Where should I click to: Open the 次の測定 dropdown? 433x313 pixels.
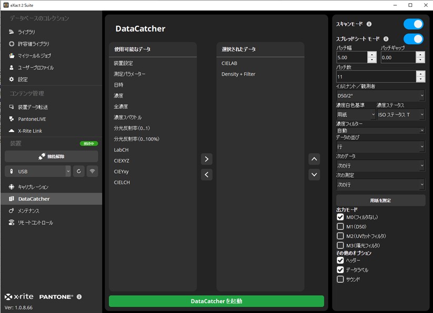click(380, 184)
